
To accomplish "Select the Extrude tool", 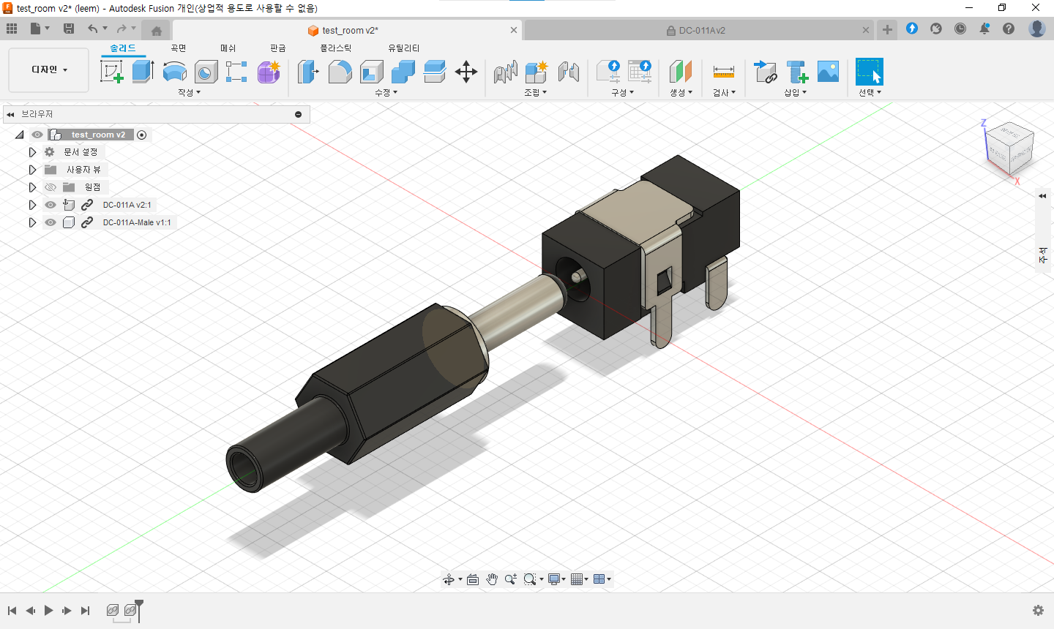I will [143, 72].
